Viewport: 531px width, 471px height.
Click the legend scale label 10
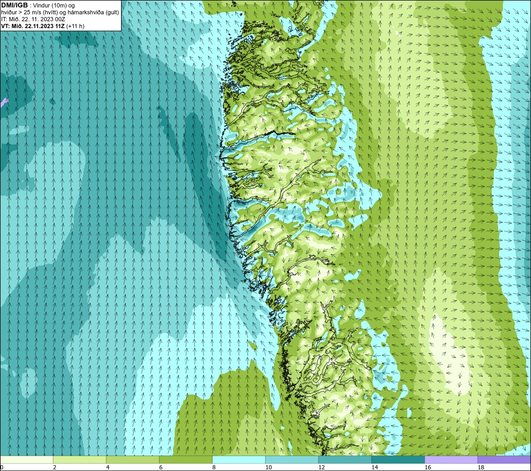coord(269,468)
